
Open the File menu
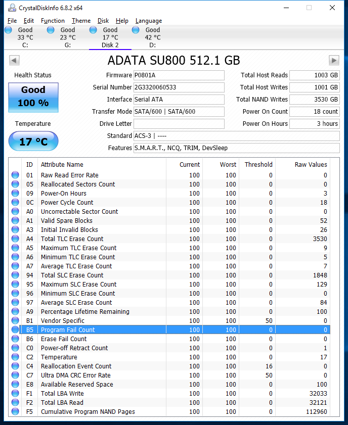pos(12,21)
